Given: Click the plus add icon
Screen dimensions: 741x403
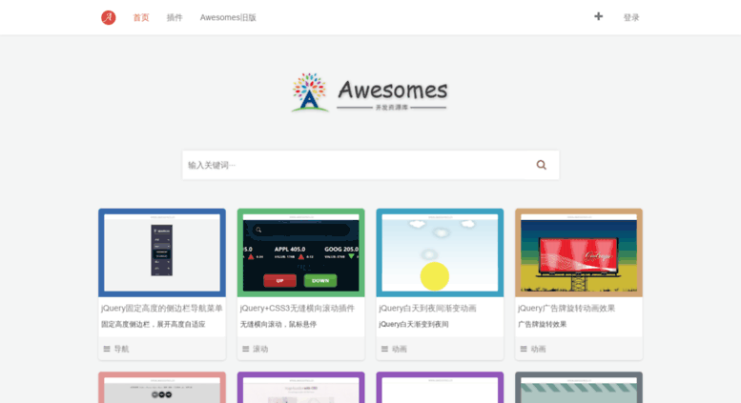Looking at the screenshot, I should tap(598, 16).
